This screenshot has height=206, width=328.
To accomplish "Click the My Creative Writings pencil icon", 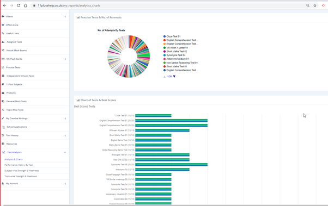I will click(x=3, y=118).
